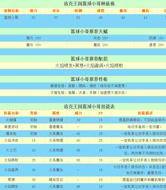Select the 技能名称 header in skill table
Viewport: 166px width, 190px height.
tap(11, 113)
